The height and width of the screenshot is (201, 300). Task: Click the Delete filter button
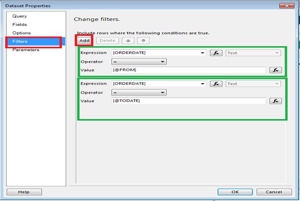[x=108, y=40]
